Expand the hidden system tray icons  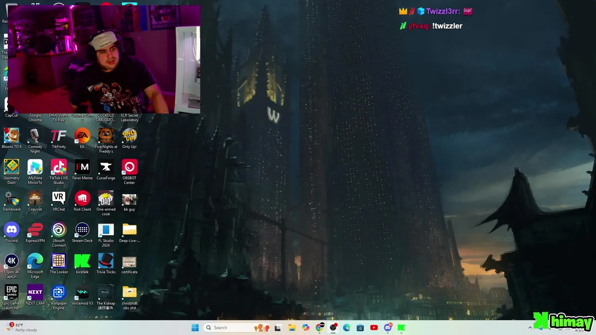(x=529, y=328)
